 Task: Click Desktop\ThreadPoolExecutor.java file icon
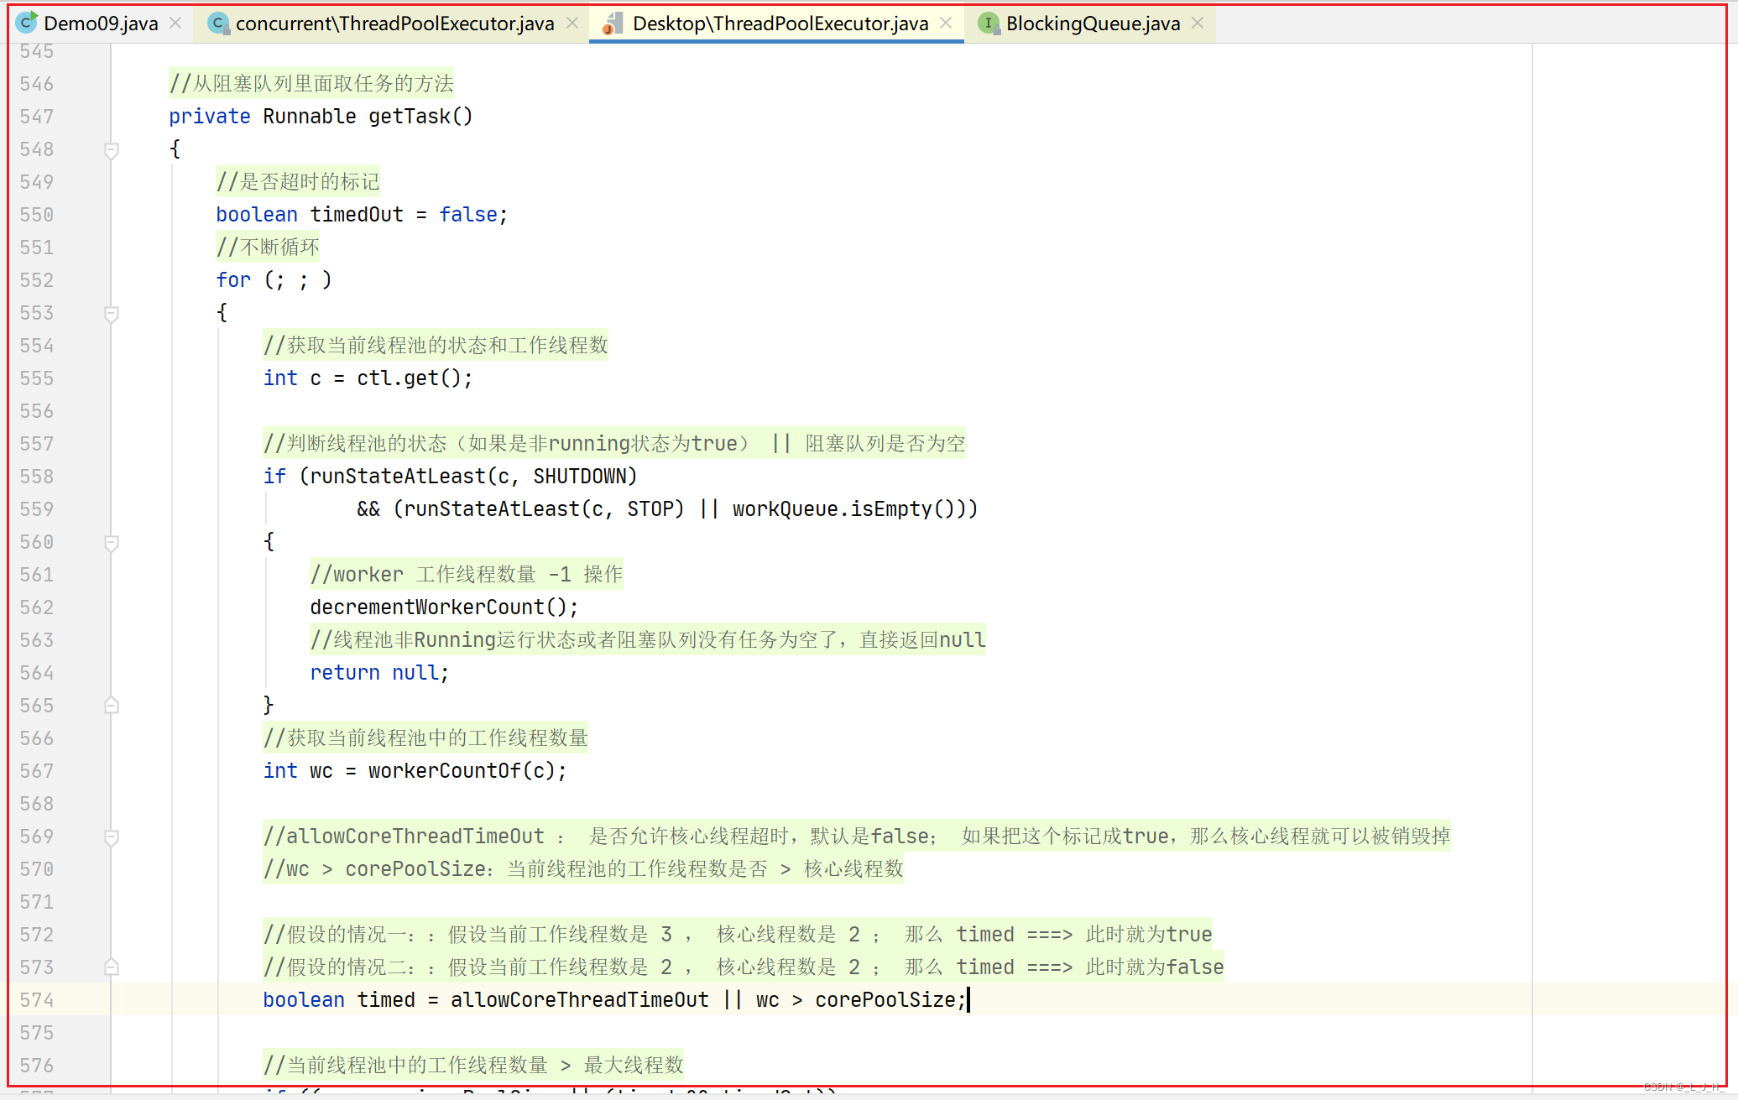click(613, 23)
